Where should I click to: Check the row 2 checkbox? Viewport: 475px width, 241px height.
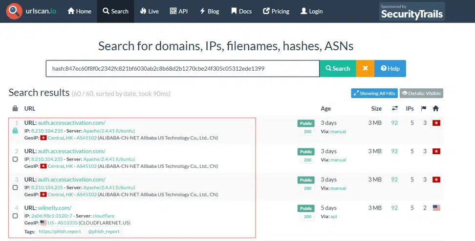coord(15,159)
